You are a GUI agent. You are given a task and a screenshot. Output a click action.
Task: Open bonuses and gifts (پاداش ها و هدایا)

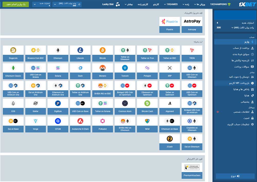(235, 89)
